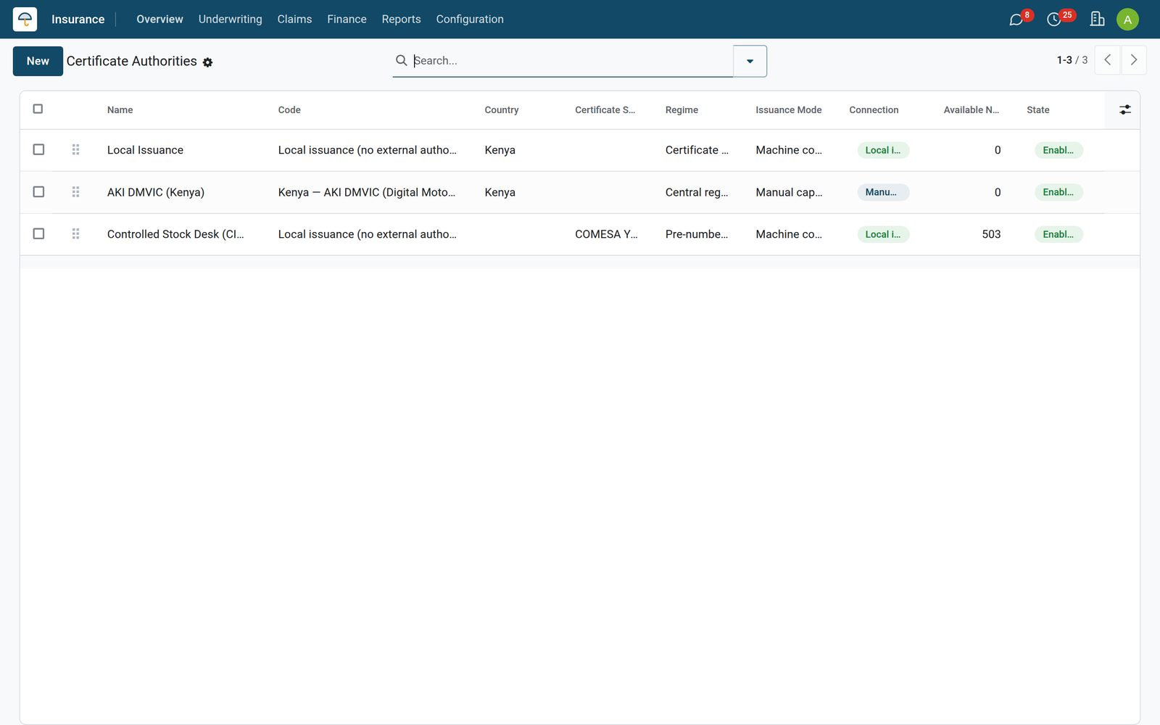1160x725 pixels.
Task: Select all rows with the header checkbox
Action: 38,109
